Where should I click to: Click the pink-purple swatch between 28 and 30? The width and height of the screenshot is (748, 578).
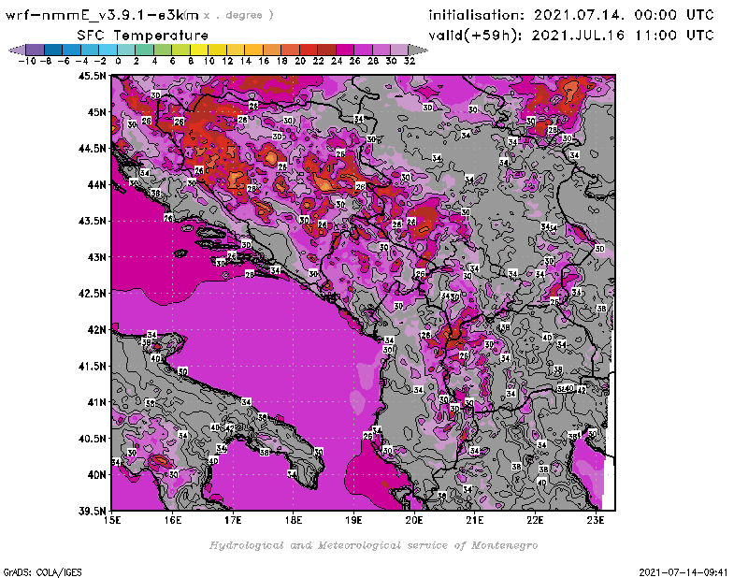click(x=381, y=50)
